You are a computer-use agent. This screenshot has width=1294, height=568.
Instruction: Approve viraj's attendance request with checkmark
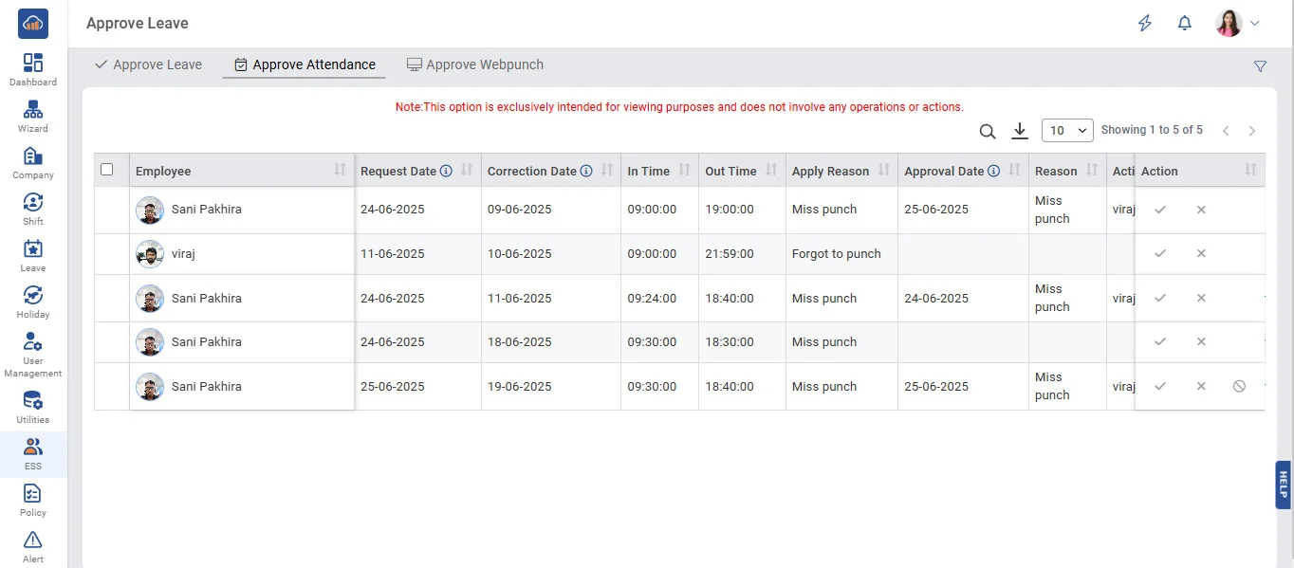1160,254
